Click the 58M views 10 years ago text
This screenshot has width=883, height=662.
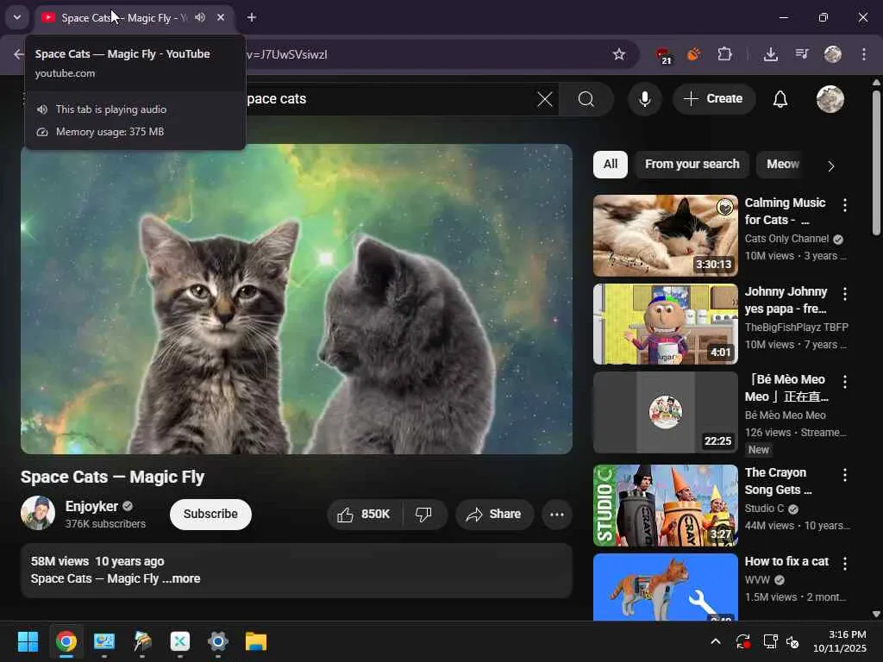pyautogui.click(x=97, y=561)
